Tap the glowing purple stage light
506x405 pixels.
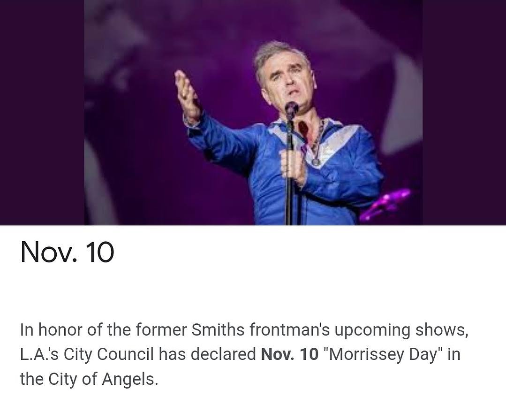click(x=385, y=204)
